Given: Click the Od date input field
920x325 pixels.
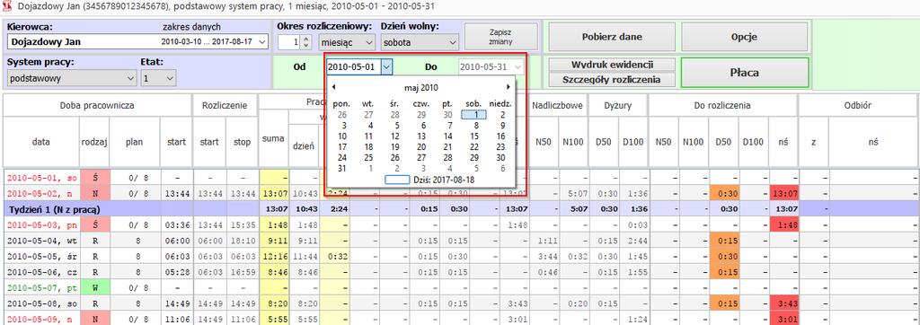Looking at the screenshot, I should [x=354, y=66].
